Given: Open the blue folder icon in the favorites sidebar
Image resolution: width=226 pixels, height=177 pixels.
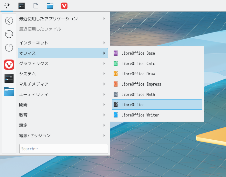Looking at the screenshot, I should [9, 92].
